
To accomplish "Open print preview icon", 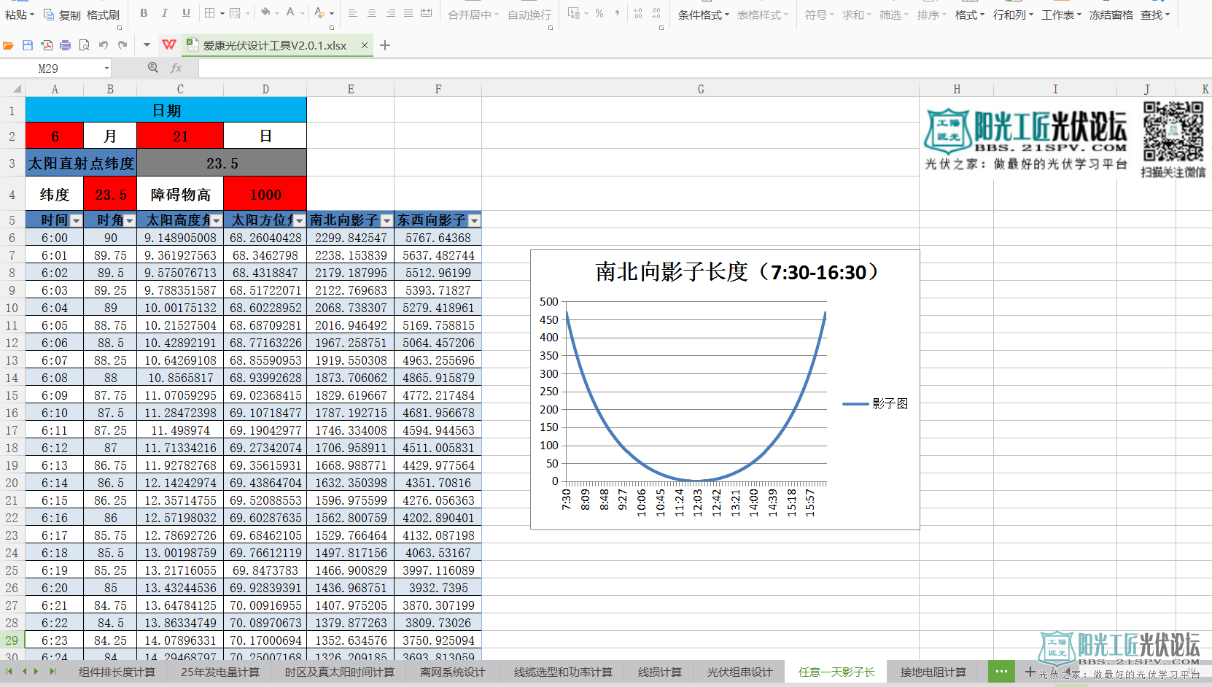I will click(x=85, y=45).
